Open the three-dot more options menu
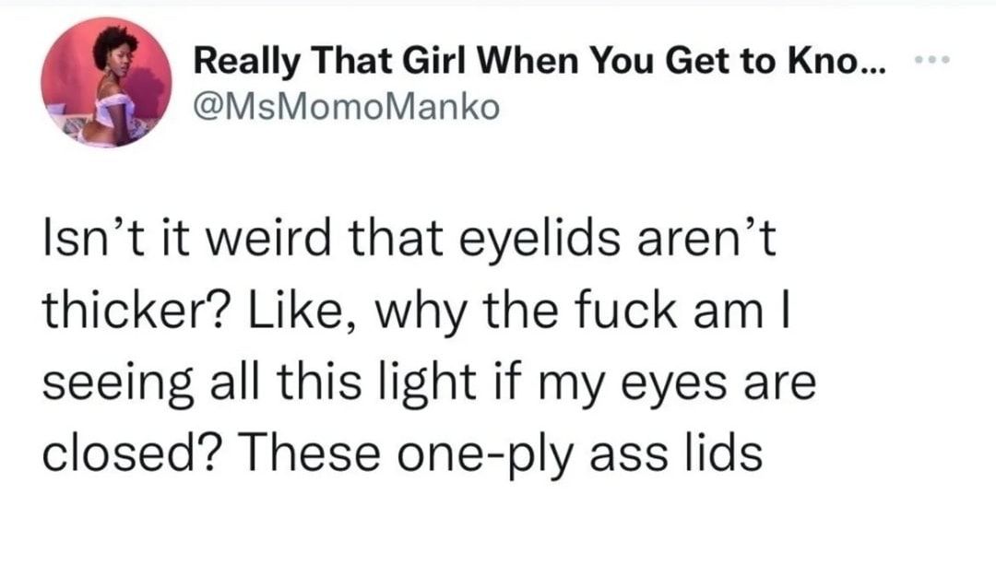 point(932,62)
